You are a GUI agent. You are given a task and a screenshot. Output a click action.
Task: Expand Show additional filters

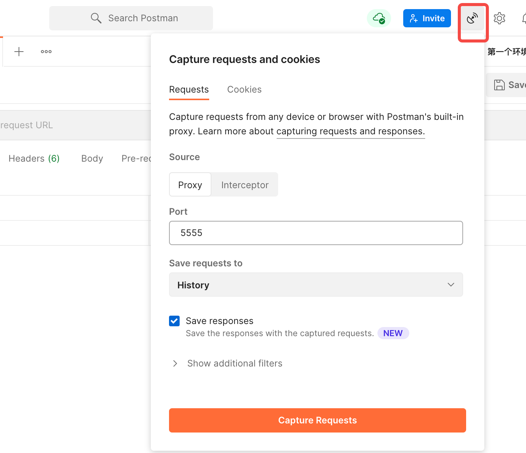tap(235, 363)
